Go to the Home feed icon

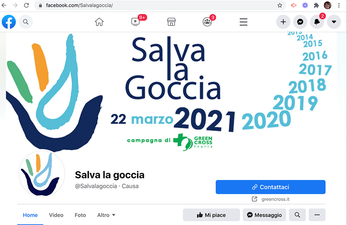[99, 22]
